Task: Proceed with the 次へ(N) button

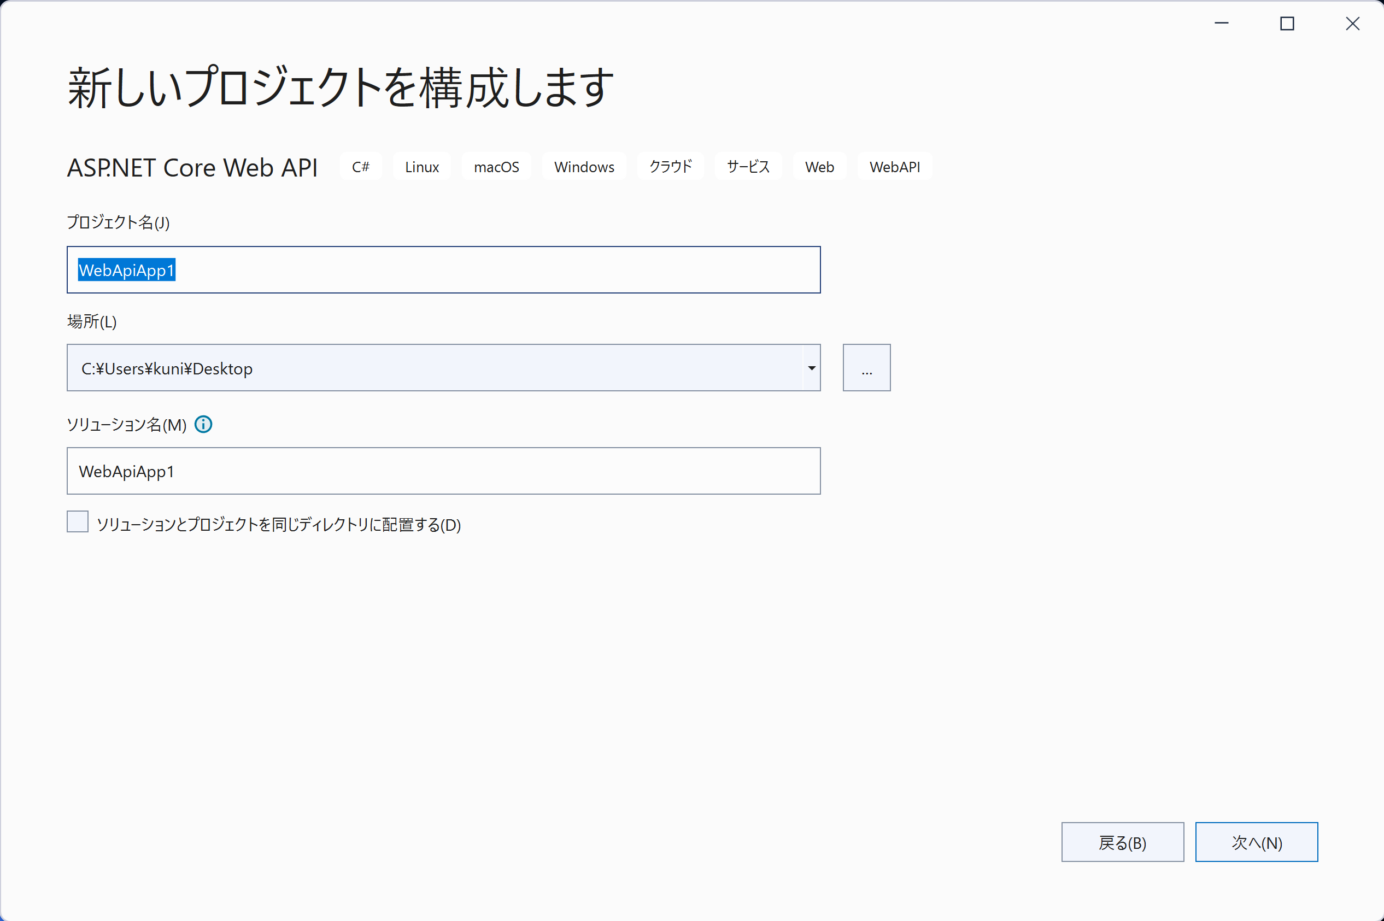Action: pos(1257,842)
